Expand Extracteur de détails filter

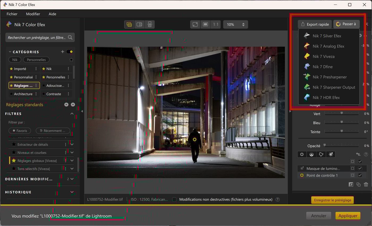pos(72,144)
